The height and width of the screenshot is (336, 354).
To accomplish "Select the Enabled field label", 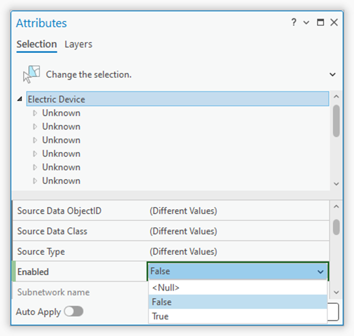I will coord(33,272).
